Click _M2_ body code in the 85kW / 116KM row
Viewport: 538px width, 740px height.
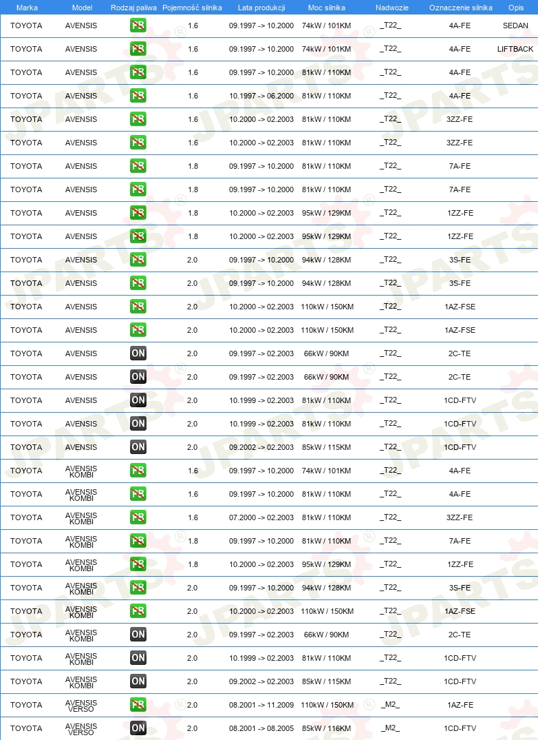(391, 728)
